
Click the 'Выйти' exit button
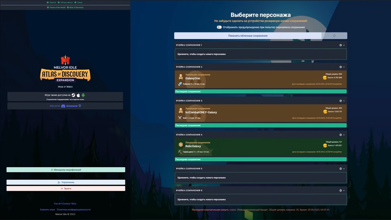click(x=65, y=188)
